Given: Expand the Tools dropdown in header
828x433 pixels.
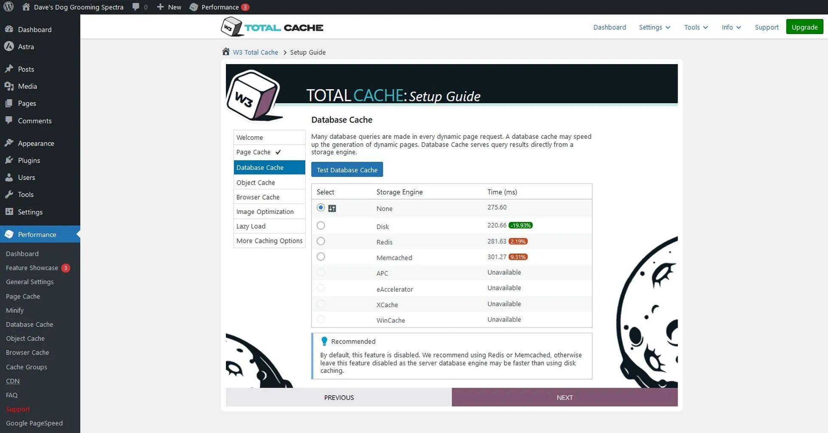Looking at the screenshot, I should (x=696, y=27).
